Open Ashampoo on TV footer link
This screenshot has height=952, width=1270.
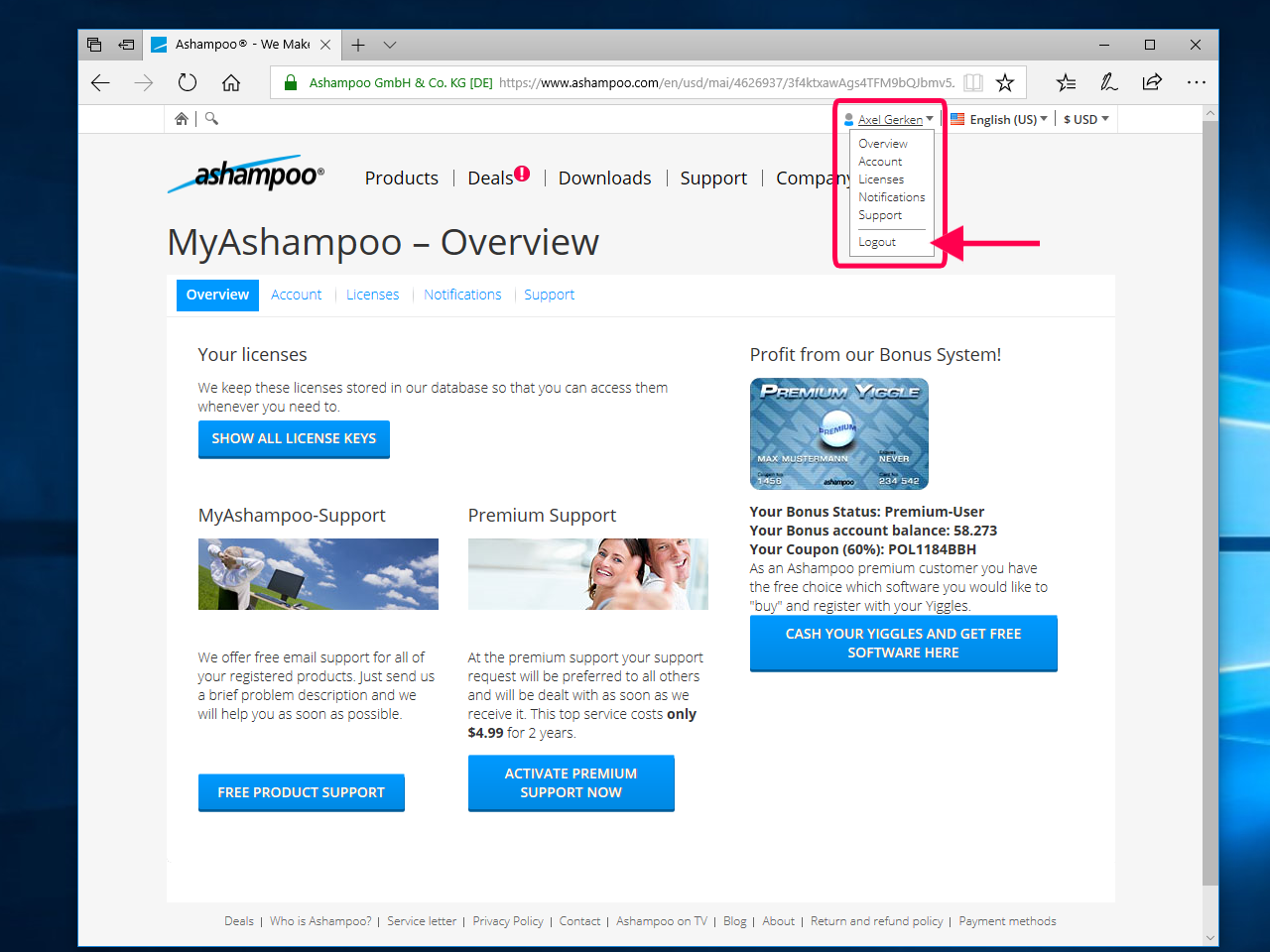[x=662, y=921]
